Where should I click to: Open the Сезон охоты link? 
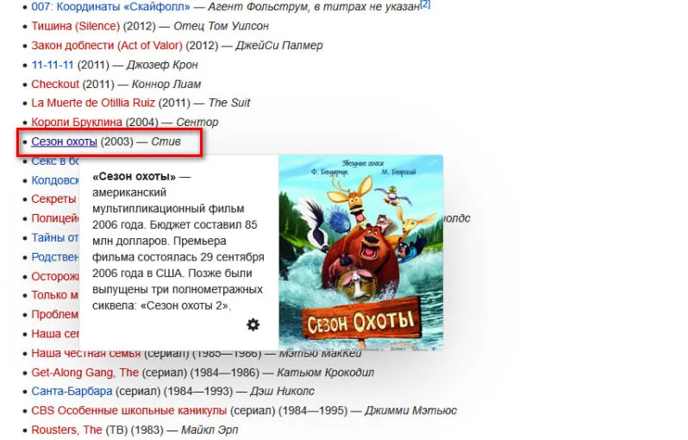coord(64,141)
